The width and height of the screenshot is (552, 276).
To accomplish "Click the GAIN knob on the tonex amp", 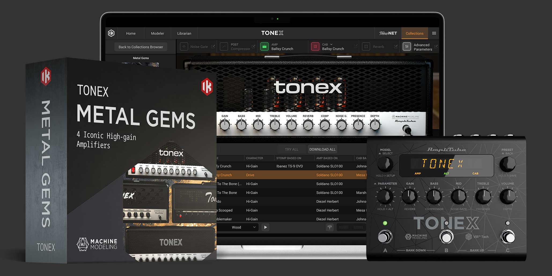I will pyautogui.click(x=225, y=124).
